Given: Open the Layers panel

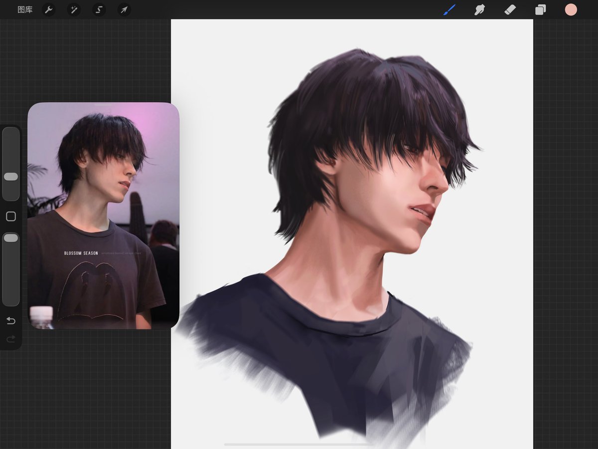Looking at the screenshot, I should point(541,9).
